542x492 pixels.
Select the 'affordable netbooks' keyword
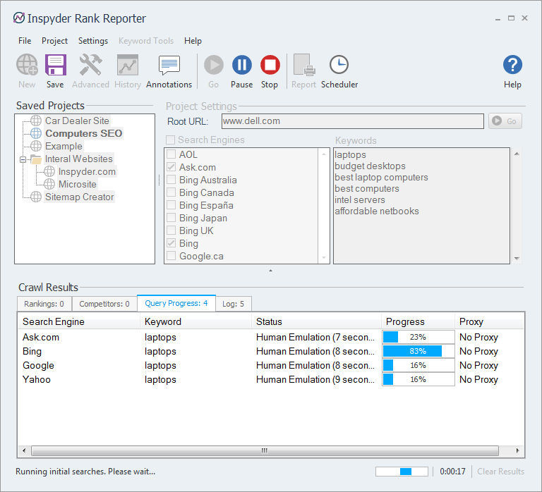point(376,211)
